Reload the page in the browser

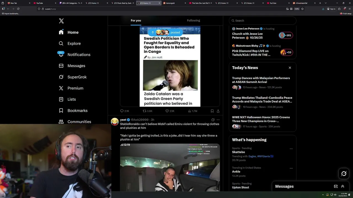point(18,9)
